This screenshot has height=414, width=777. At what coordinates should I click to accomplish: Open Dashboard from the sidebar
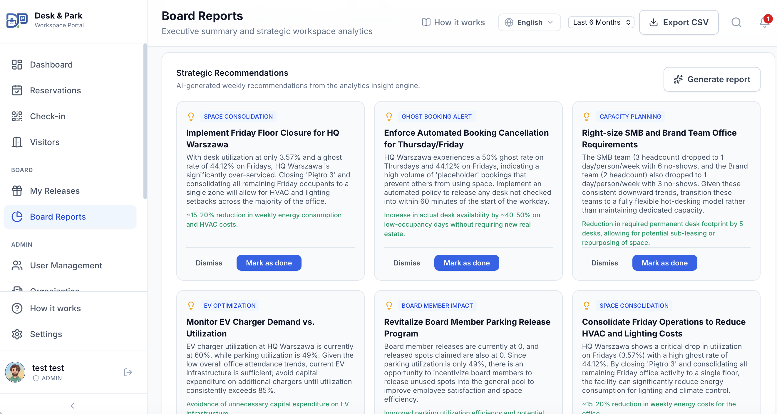coord(70,65)
